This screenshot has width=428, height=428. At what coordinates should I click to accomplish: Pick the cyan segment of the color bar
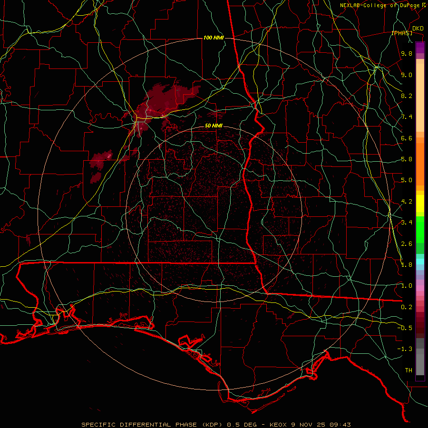(420, 262)
